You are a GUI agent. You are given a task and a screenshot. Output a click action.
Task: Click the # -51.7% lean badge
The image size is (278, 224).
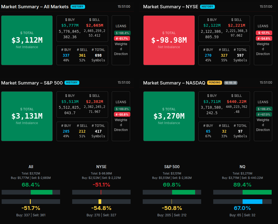122,39
